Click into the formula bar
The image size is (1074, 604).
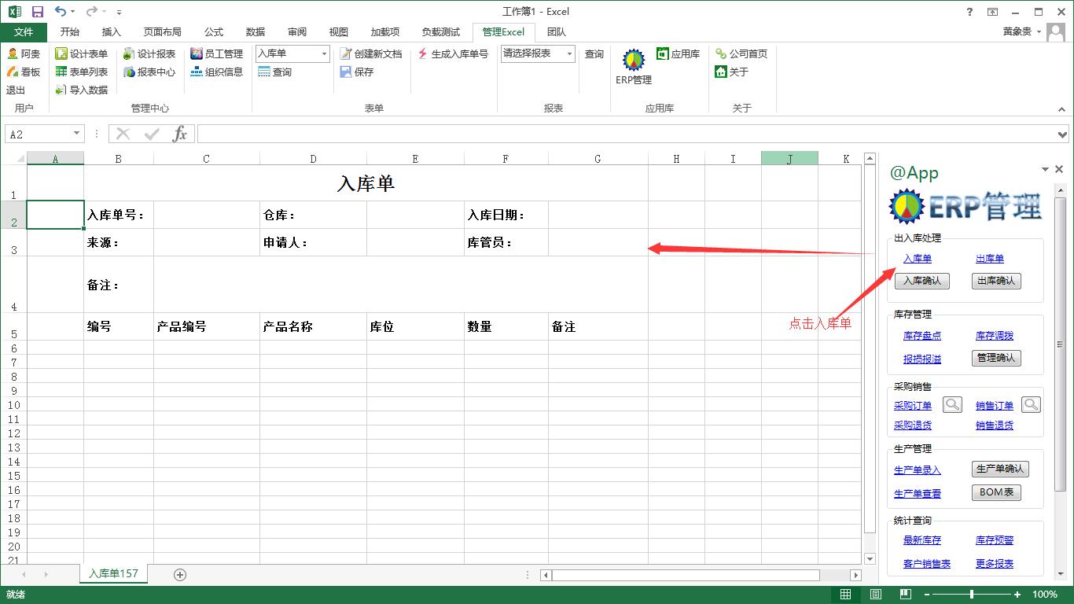(627, 134)
